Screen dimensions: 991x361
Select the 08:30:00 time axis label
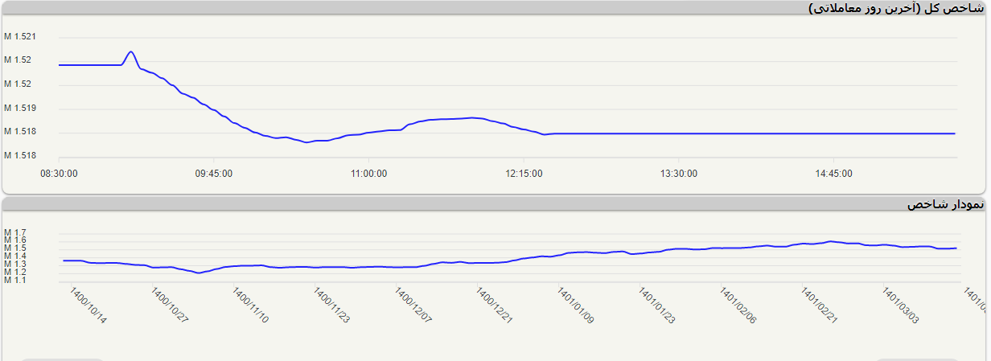pyautogui.click(x=59, y=174)
